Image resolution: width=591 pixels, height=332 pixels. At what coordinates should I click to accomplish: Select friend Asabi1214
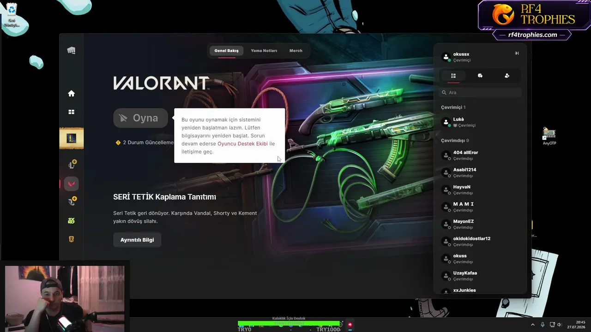tap(480, 172)
